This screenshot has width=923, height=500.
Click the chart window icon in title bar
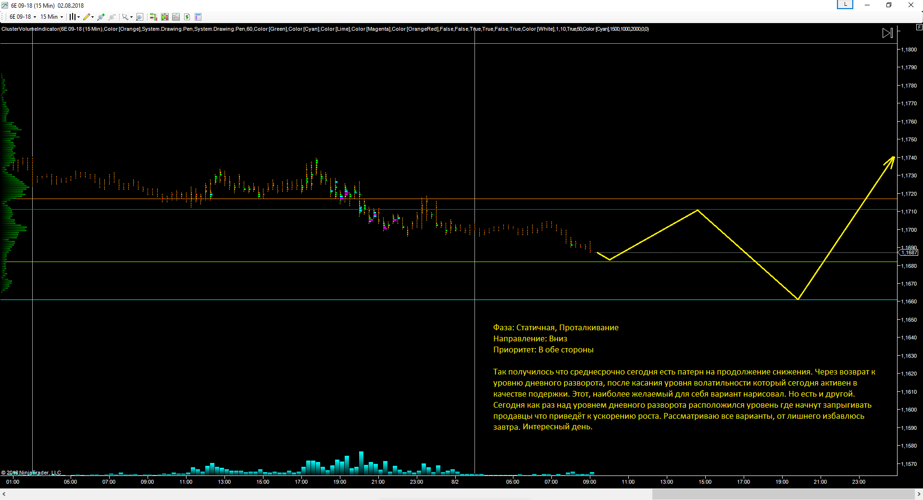click(x=5, y=5)
